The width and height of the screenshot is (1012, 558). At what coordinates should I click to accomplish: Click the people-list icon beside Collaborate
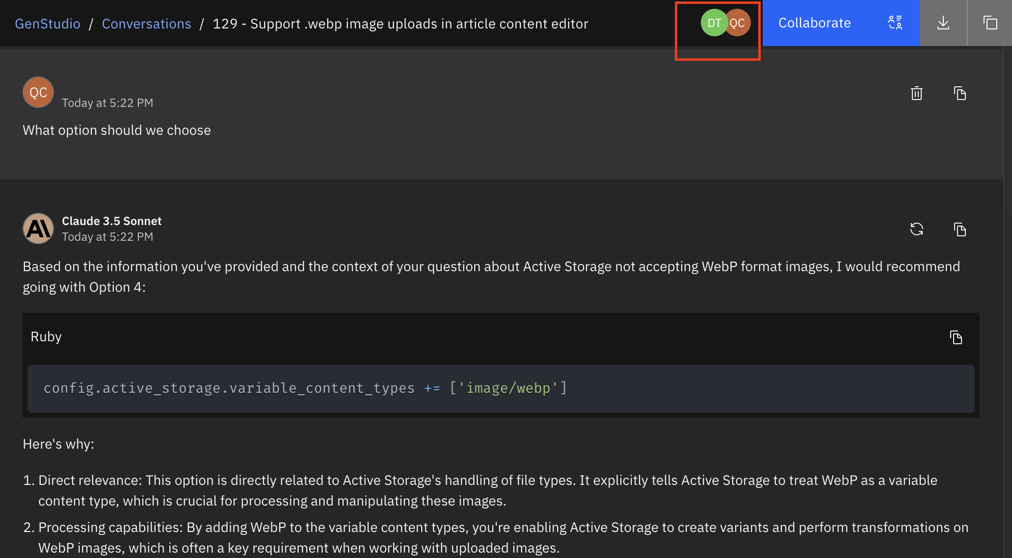895,23
